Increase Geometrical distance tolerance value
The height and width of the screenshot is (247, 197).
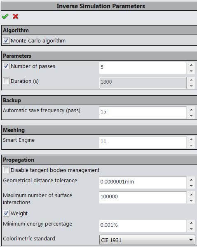pos(191,180)
